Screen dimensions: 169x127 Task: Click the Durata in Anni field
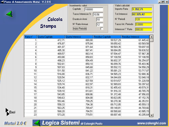pyautogui.click(x=100, y=20)
